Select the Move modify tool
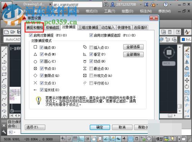Viewport: 192px width, 142px height. click(x=187, y=80)
